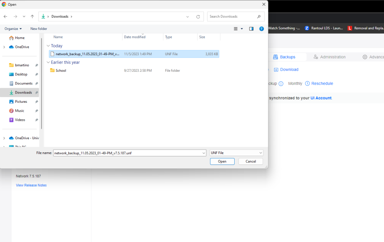Create a New folder
The height and width of the screenshot is (242, 384).
pyautogui.click(x=39, y=29)
